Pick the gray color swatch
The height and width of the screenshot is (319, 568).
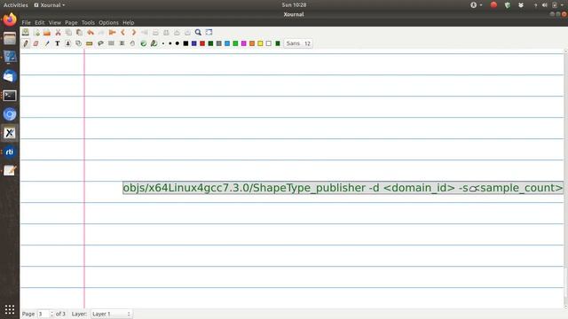point(219,43)
